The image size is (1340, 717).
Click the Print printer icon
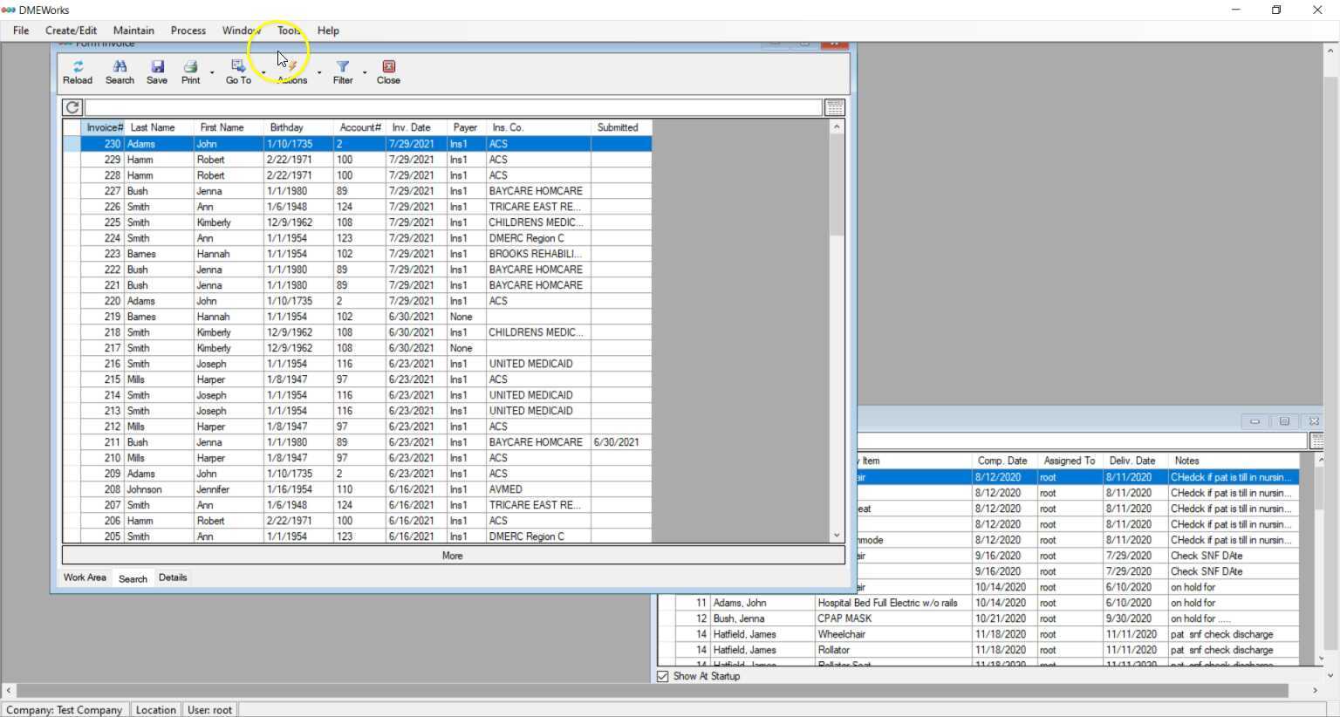click(190, 67)
